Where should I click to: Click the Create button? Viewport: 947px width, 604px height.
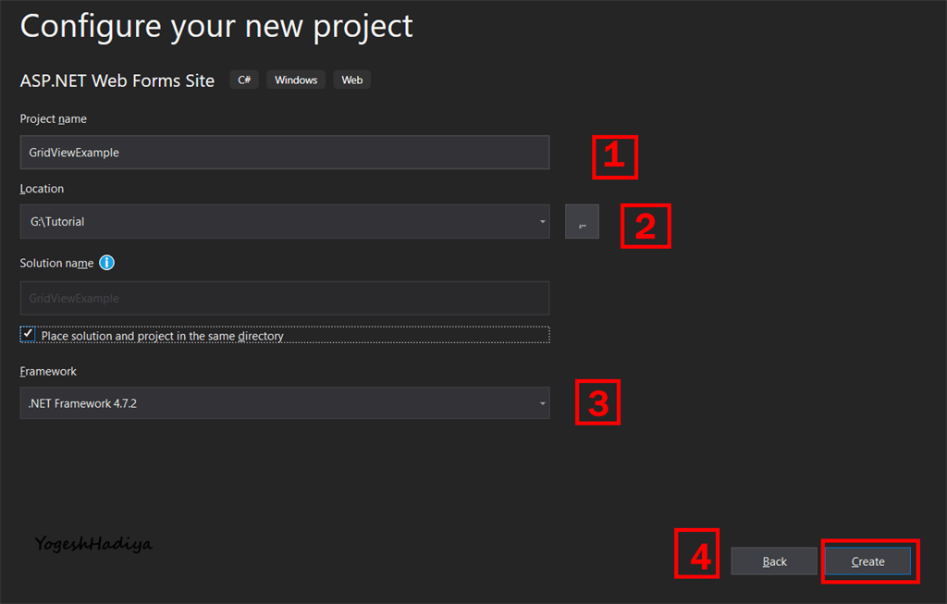(867, 561)
